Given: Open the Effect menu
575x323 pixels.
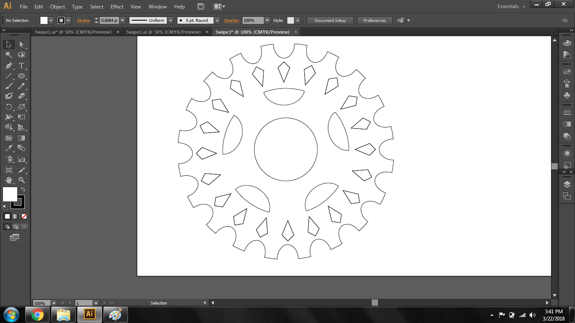Looking at the screenshot, I should [x=117, y=7].
